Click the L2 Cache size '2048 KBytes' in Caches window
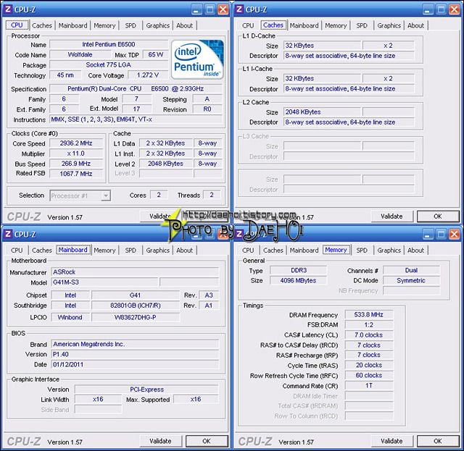The image size is (464, 451). click(x=322, y=112)
